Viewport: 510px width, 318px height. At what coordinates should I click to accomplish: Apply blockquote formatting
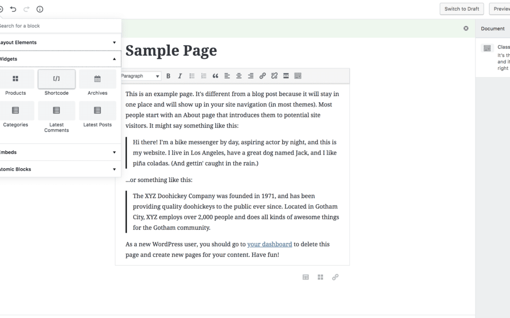215,75
